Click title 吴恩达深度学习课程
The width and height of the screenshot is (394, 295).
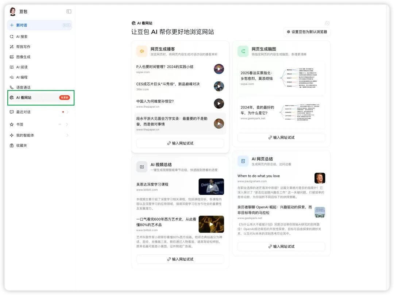[152, 184]
